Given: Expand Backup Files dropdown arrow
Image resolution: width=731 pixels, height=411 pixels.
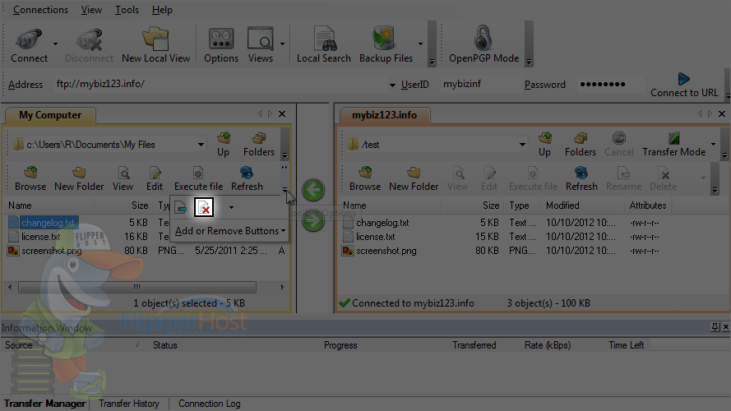Looking at the screenshot, I should 420,44.
